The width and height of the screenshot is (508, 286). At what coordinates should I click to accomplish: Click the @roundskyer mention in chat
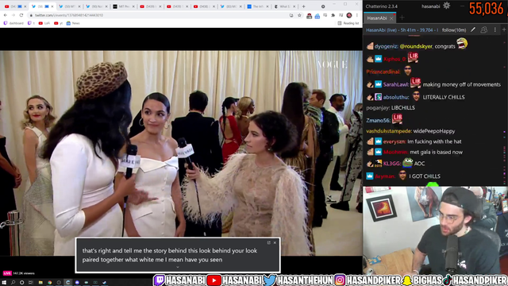tap(416, 46)
